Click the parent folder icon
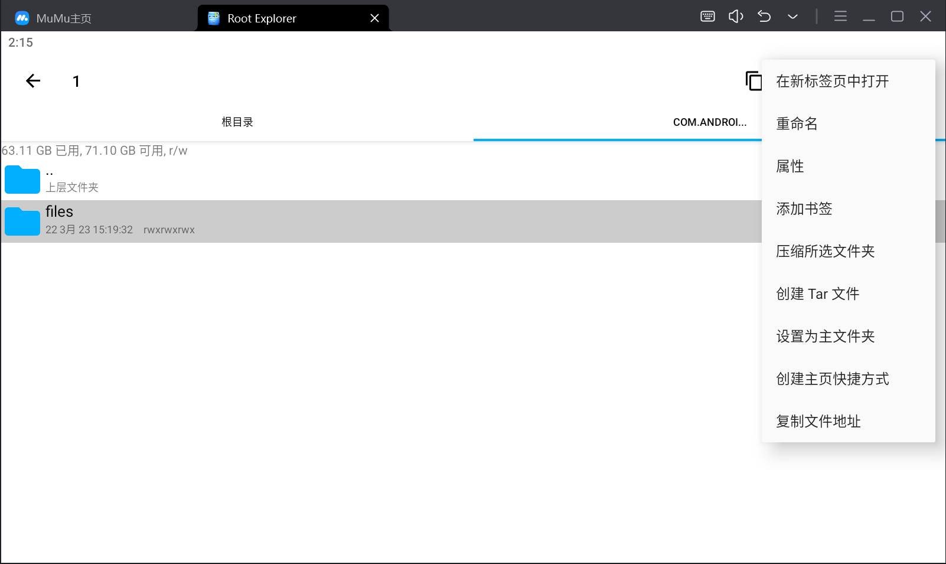 (x=22, y=180)
